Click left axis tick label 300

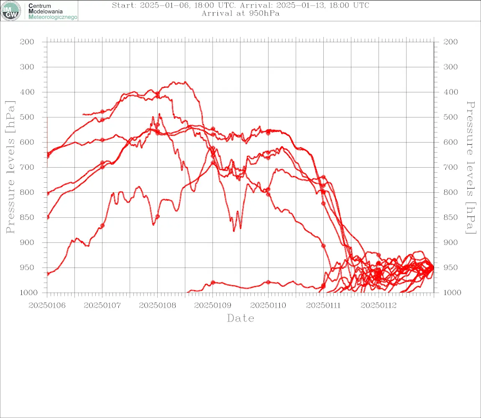pos(27,67)
